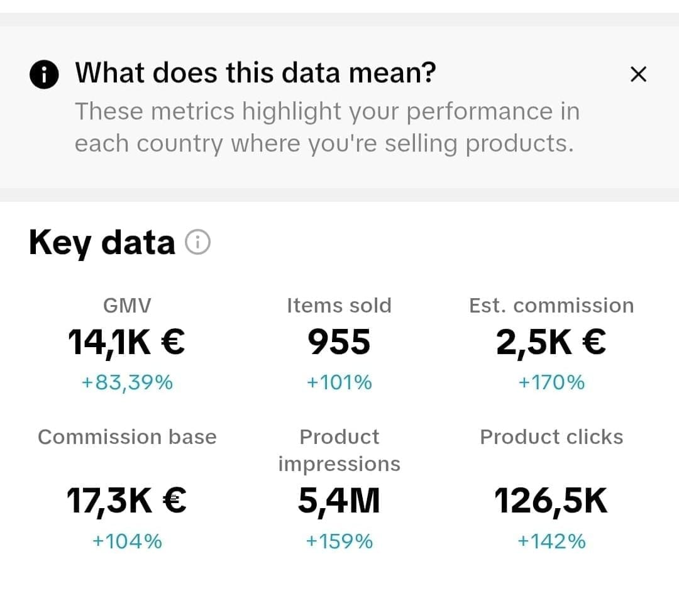Select the Est. commission label
679x610 pixels.
(551, 306)
